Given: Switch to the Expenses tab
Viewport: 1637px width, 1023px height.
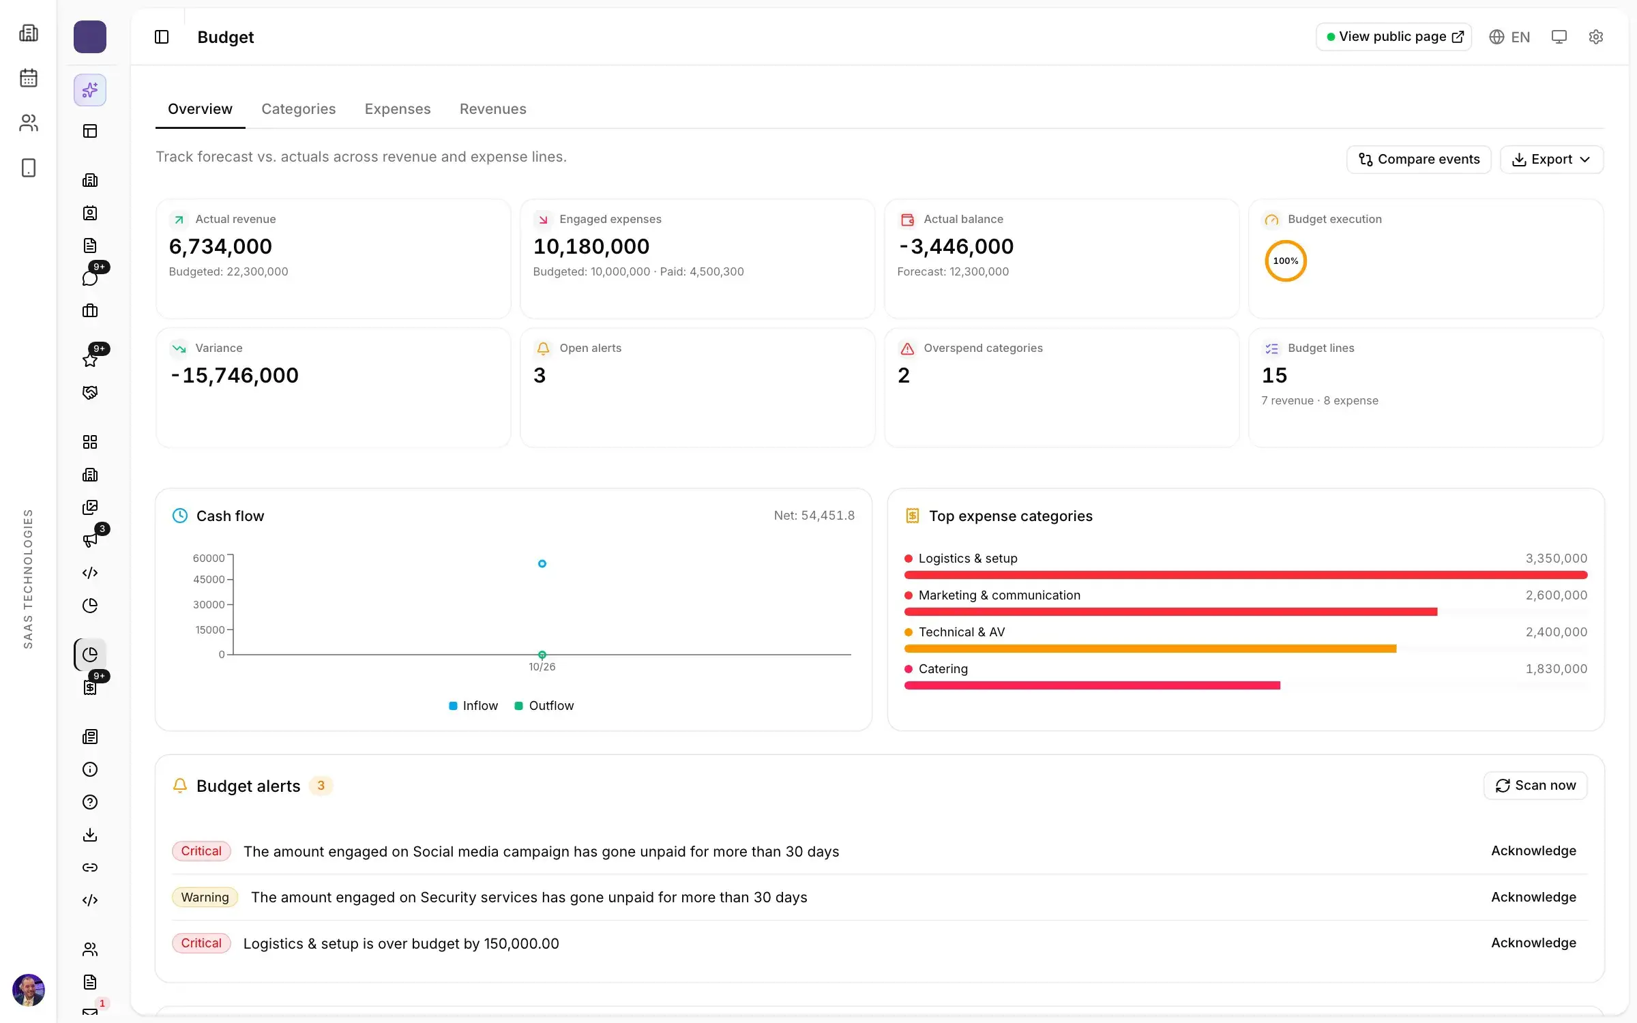Looking at the screenshot, I should point(398,109).
